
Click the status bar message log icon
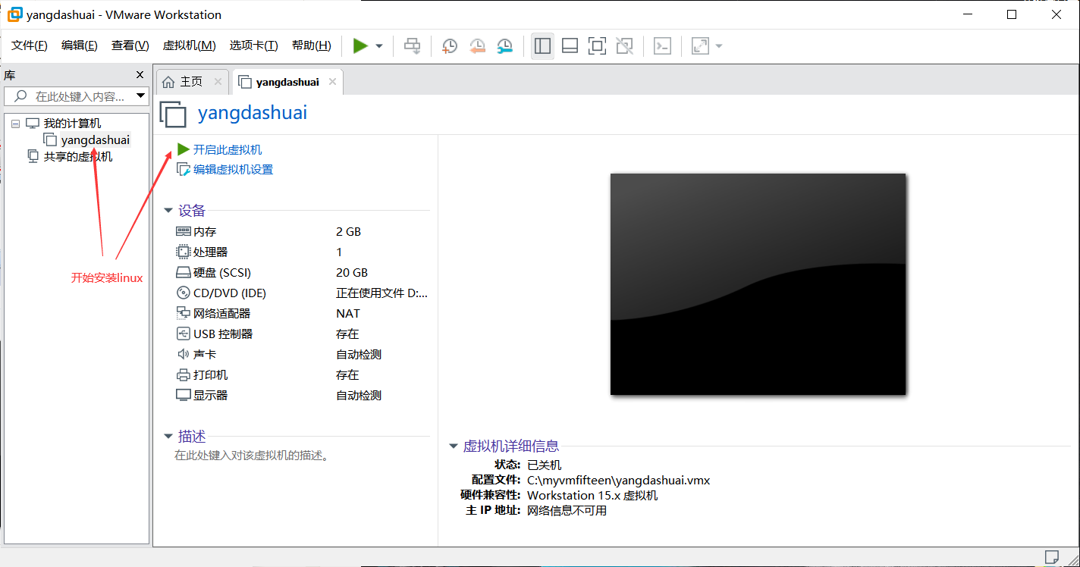[1052, 557]
